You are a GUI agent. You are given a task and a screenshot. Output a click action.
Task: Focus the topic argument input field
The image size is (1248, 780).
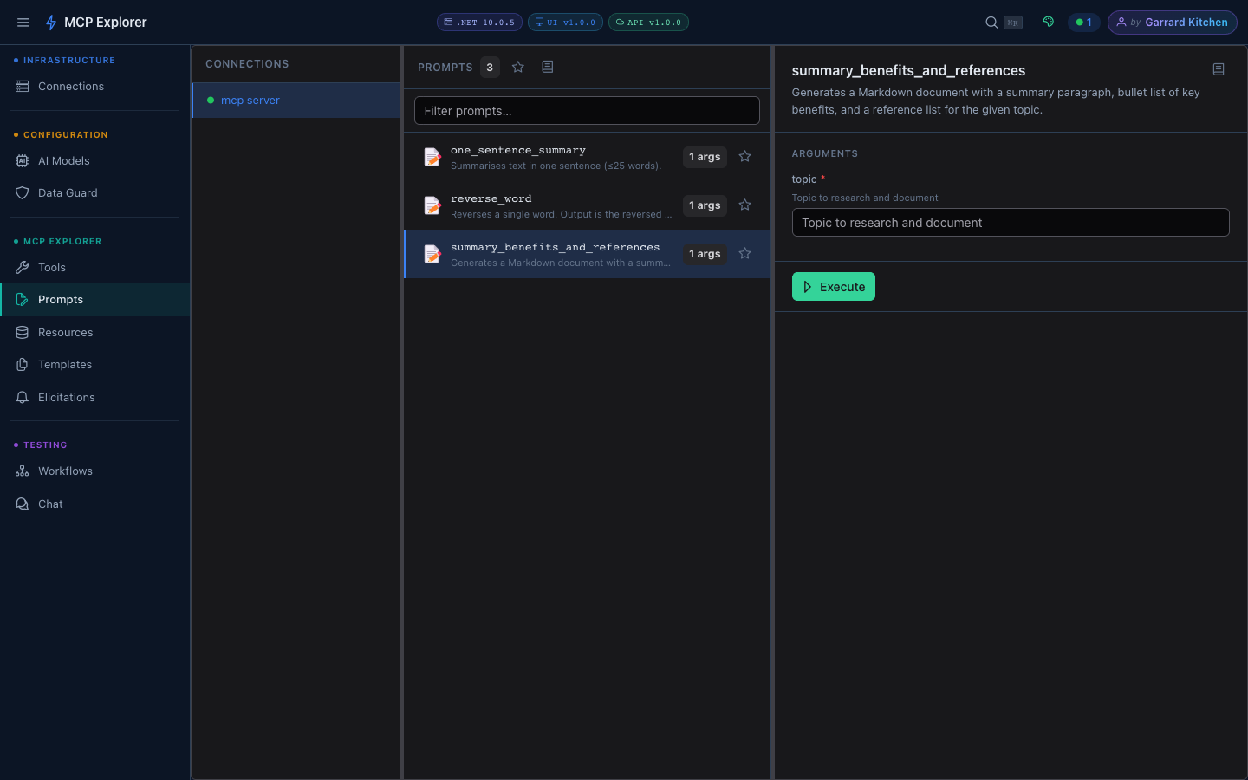(x=1010, y=223)
